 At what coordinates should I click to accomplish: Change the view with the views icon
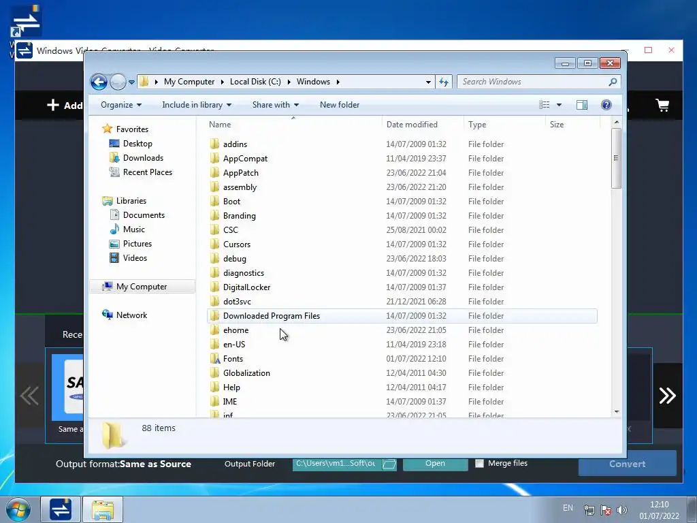coord(545,105)
